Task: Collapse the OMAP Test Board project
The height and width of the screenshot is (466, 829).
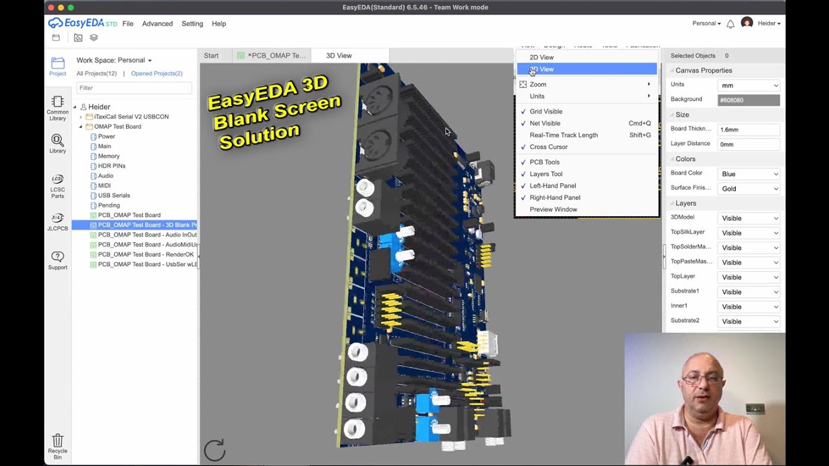Action: 81,127
